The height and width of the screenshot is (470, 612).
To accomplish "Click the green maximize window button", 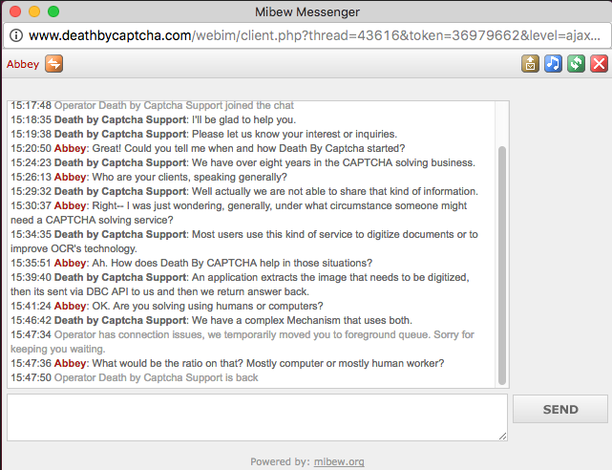I will click(x=53, y=11).
